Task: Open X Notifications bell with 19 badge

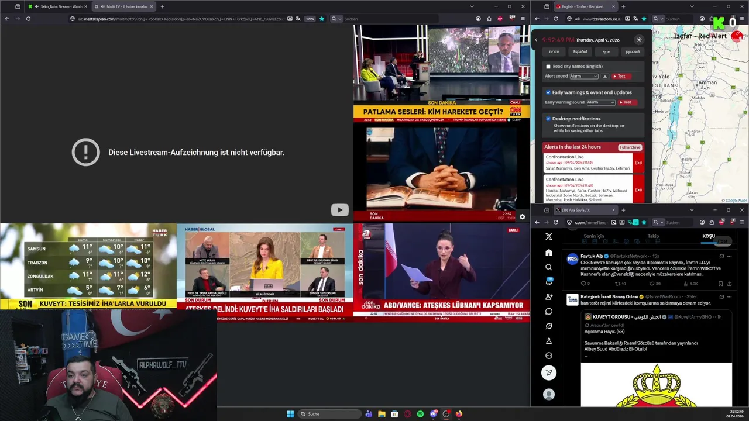Action: (549, 281)
